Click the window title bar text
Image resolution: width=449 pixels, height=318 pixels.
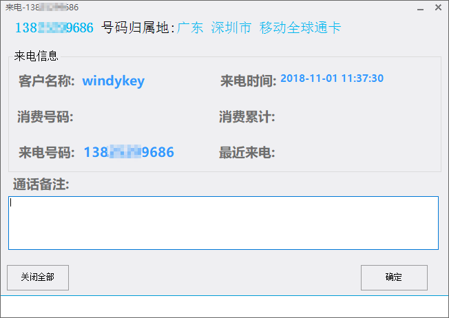[42, 7]
